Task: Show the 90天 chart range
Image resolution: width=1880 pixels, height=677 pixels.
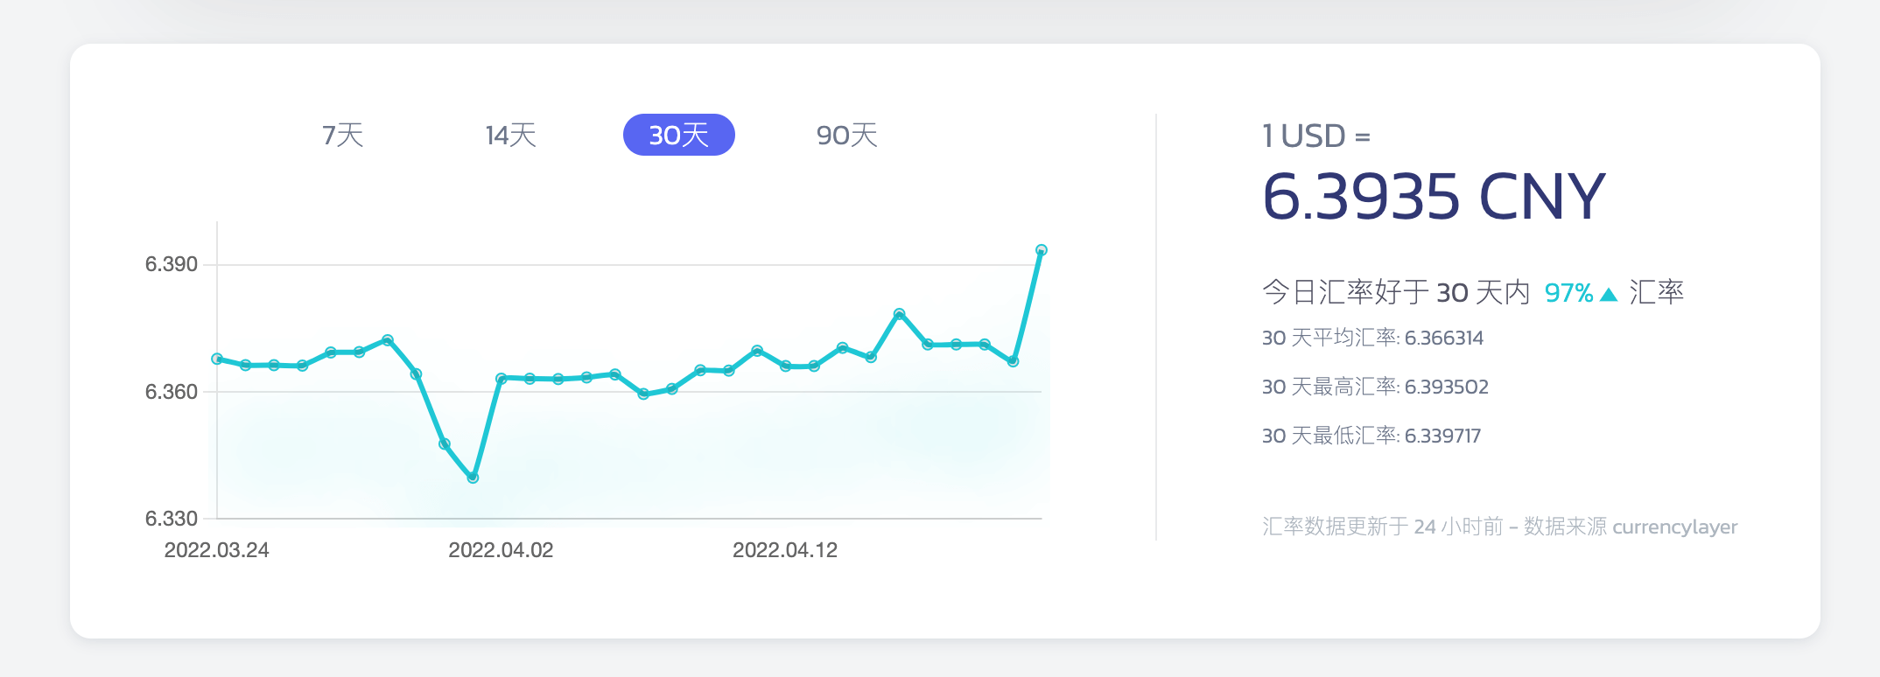Action: click(x=846, y=136)
